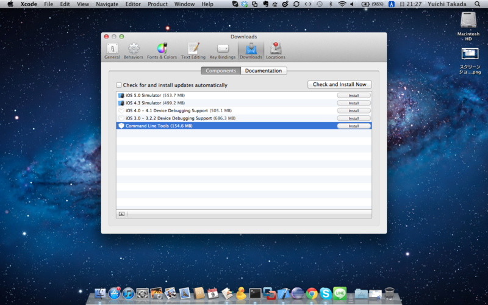Open the Behaviors preferences pane
This screenshot has height=305, width=488.
pyautogui.click(x=134, y=51)
